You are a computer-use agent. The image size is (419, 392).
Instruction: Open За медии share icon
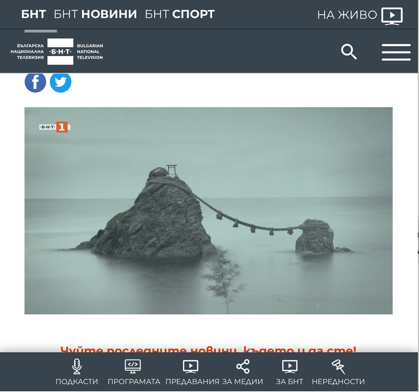coord(243,366)
